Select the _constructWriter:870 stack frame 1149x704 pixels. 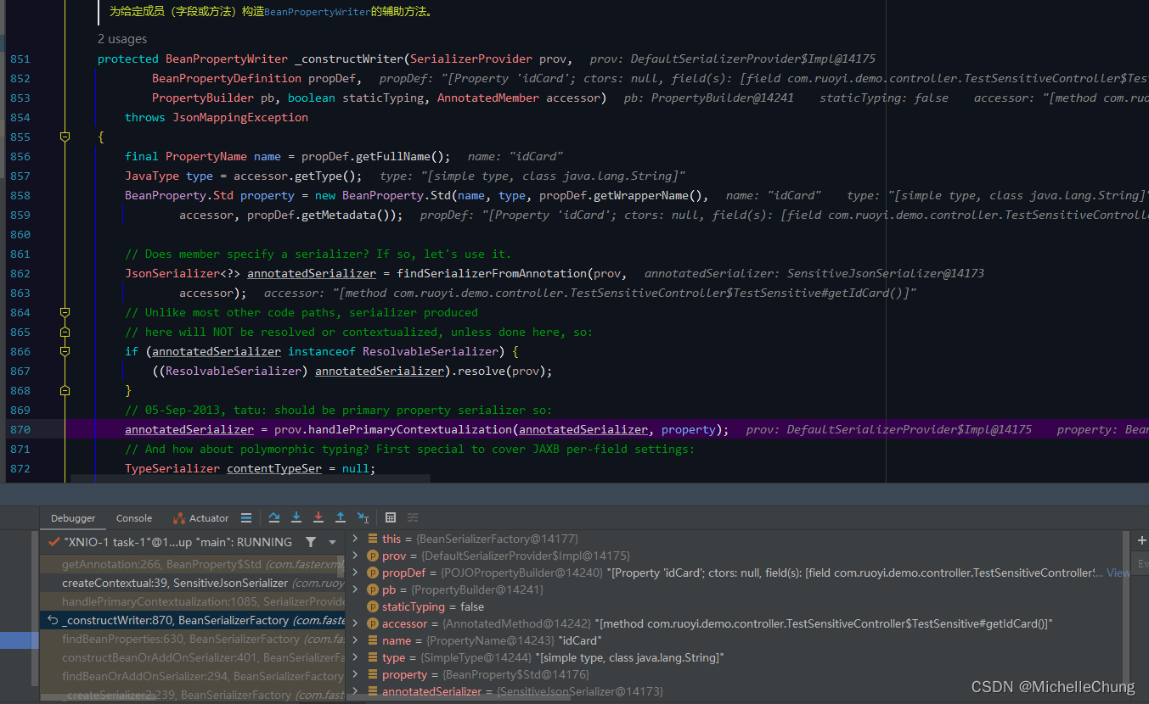[193, 620]
